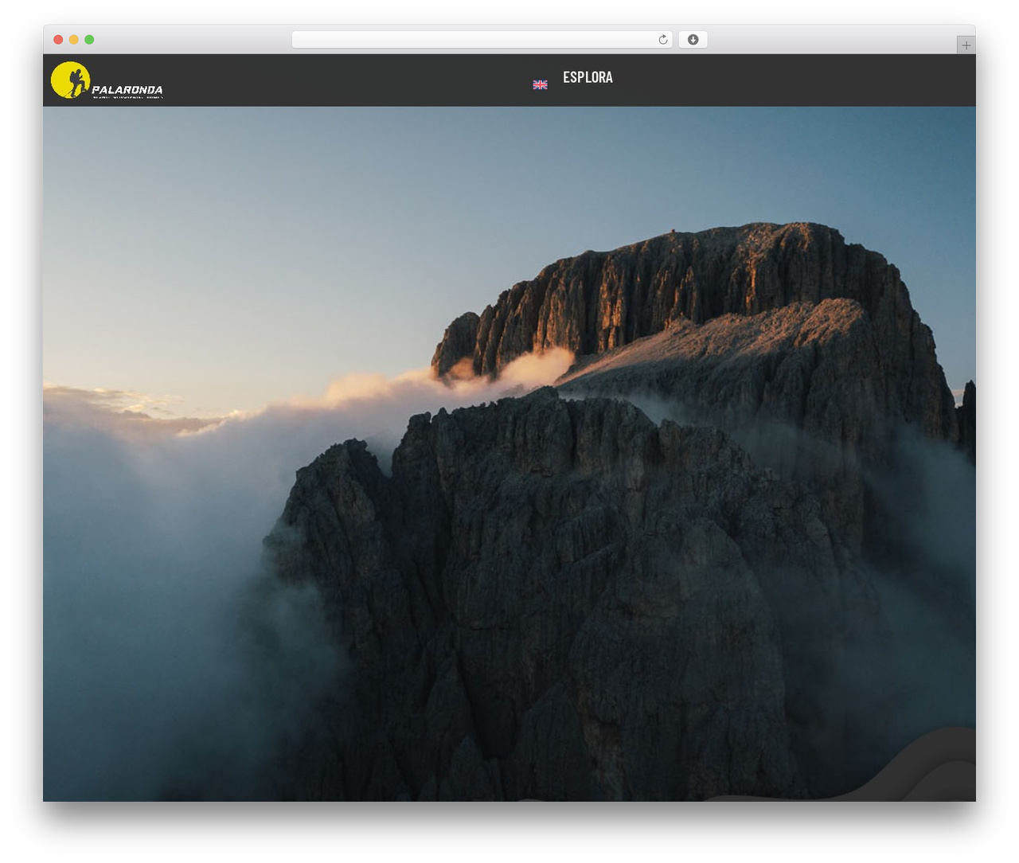
Task: Reload the page with the refresh icon
Action: pos(662,40)
